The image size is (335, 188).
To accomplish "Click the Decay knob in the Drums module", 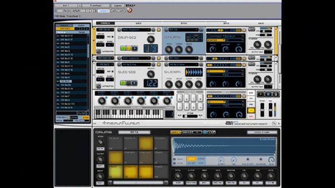I will pyautogui.click(x=189, y=50).
